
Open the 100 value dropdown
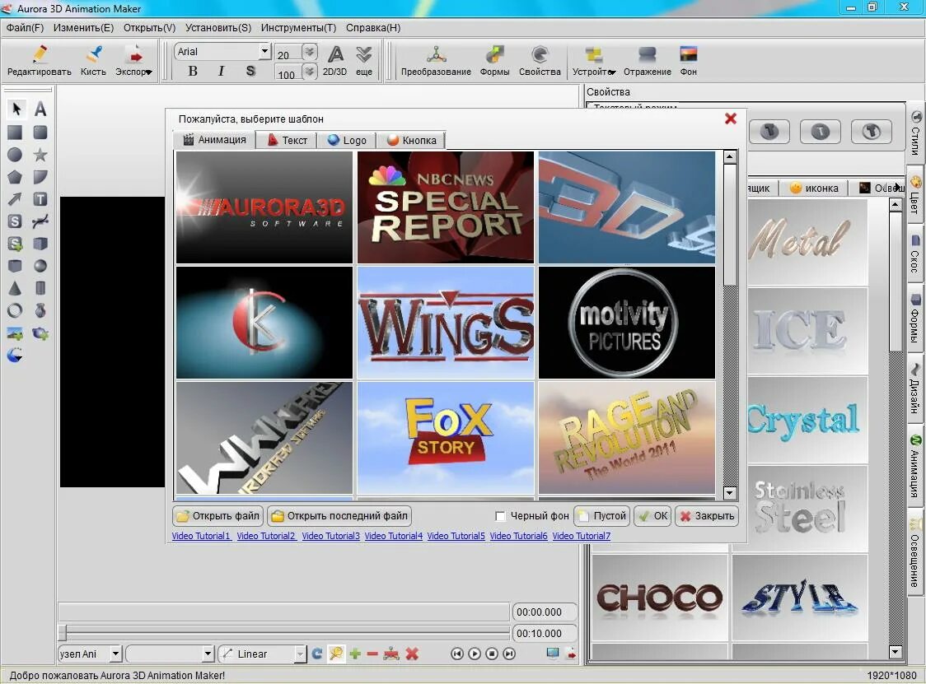coord(310,72)
